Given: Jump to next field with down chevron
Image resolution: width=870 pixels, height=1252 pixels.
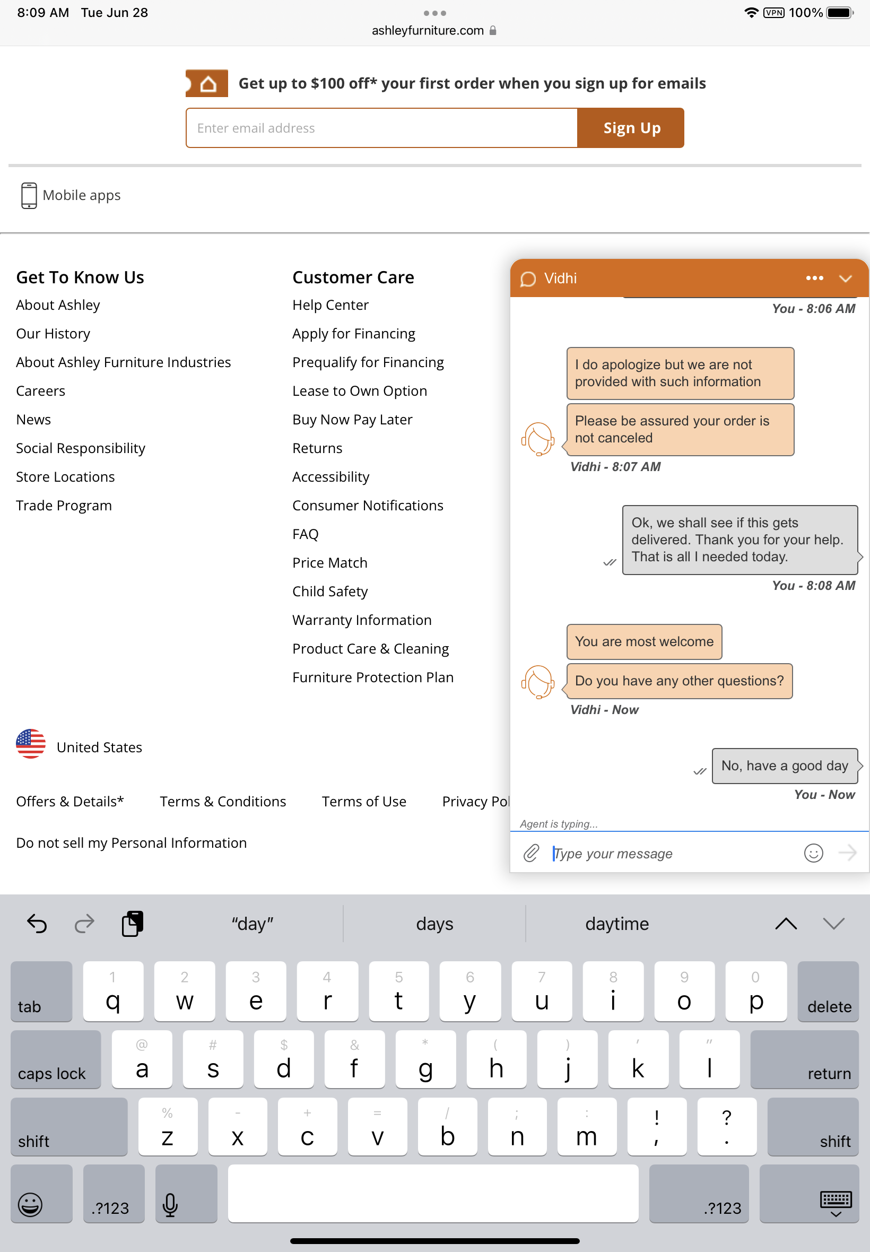Looking at the screenshot, I should coord(833,923).
